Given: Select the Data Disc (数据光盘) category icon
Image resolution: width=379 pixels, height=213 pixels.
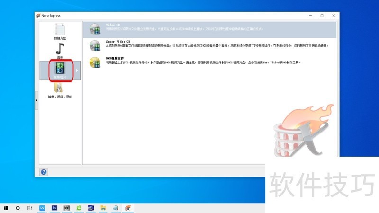Looking at the screenshot, I should tap(60, 30).
